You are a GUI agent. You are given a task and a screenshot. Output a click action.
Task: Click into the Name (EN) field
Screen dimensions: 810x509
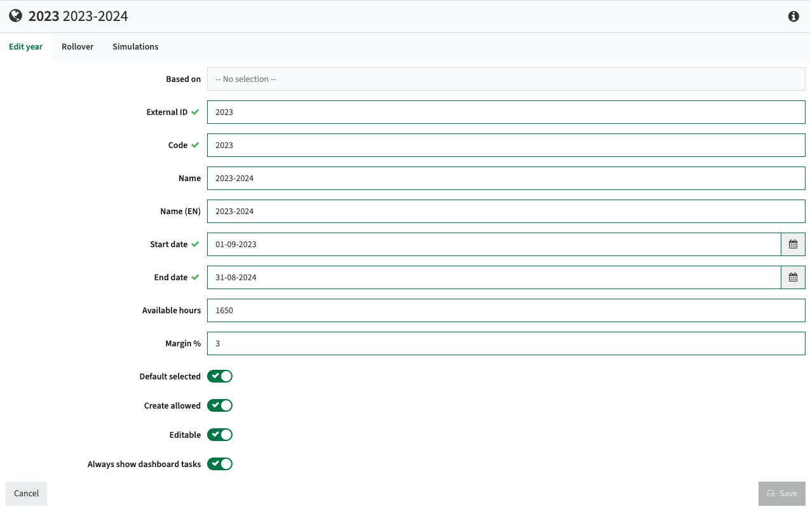point(506,211)
